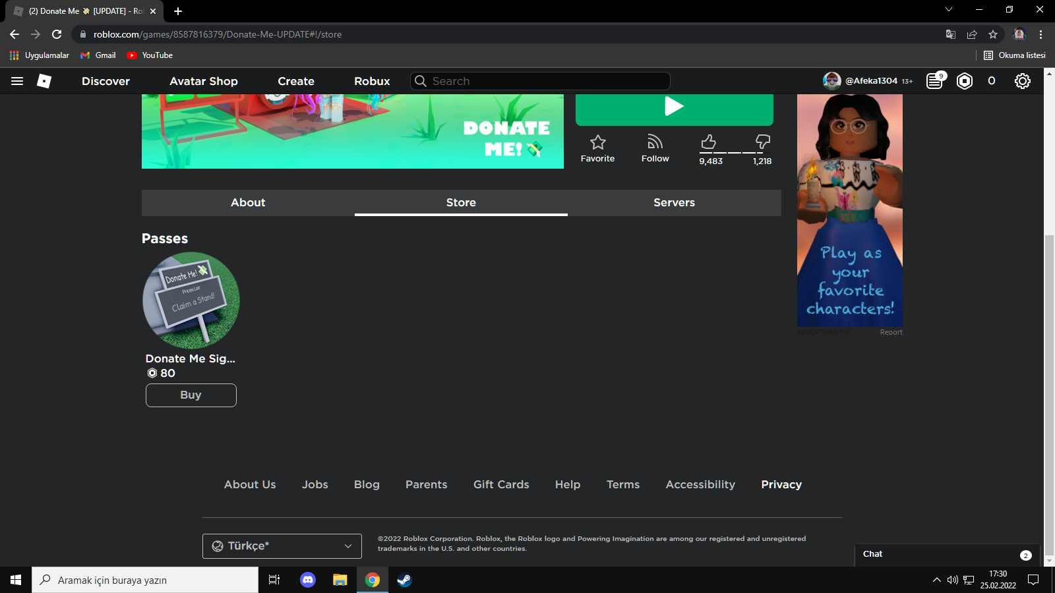
Task: Share this page from the address bar
Action: [x=972, y=34]
